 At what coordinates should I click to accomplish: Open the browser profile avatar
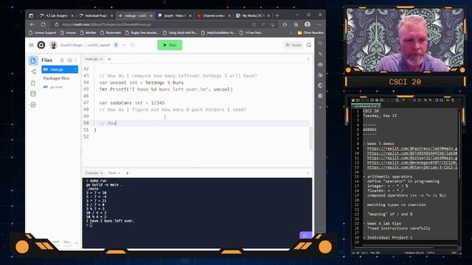[x=308, y=24]
